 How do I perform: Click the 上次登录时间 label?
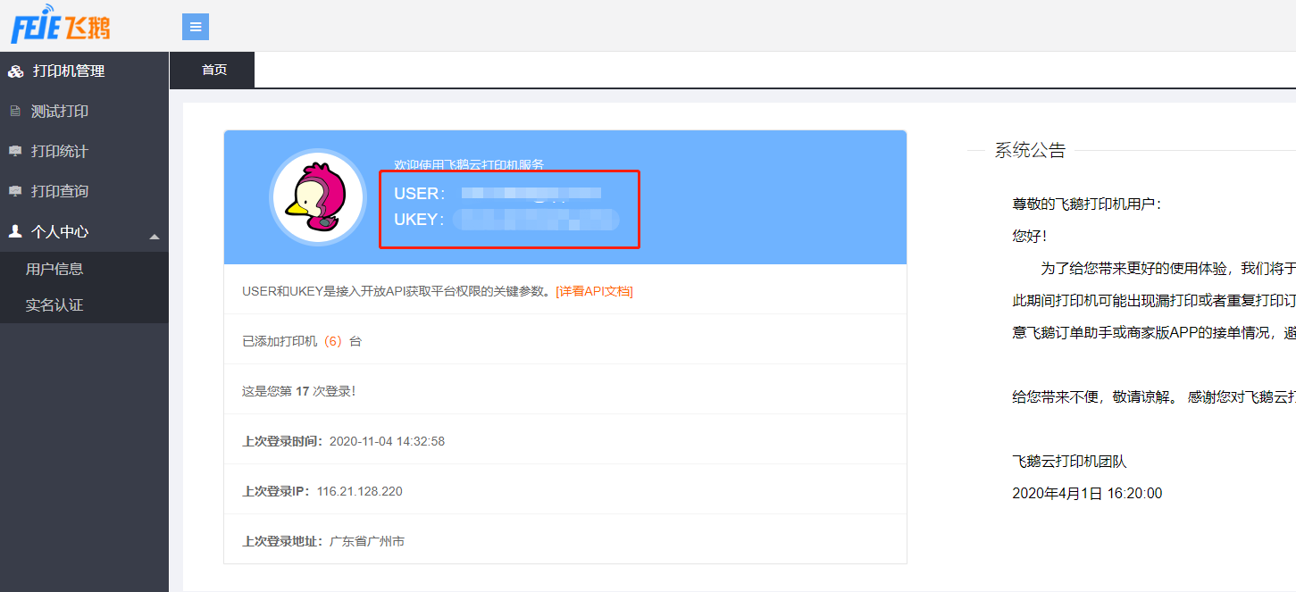pyautogui.click(x=283, y=441)
